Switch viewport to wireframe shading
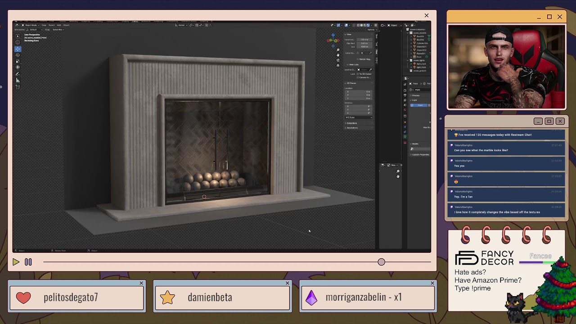Image resolution: width=576 pixels, height=324 pixels. click(x=358, y=25)
